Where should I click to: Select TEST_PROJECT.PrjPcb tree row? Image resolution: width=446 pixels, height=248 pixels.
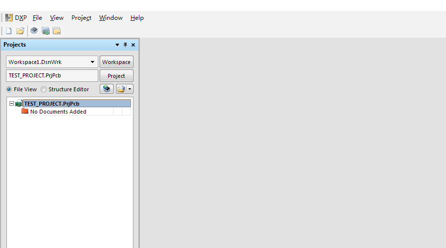[x=77, y=104]
